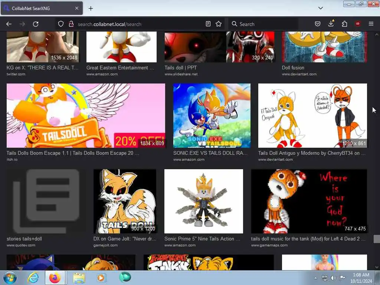380x285 pixels.
Task: Open the green globe taskbar application
Action: point(125,277)
